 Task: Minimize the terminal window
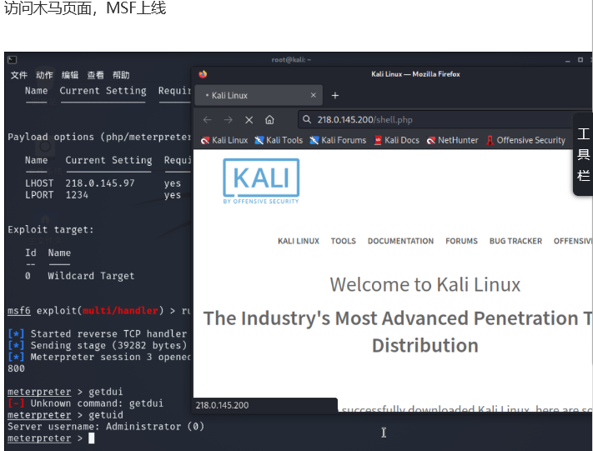(568, 60)
